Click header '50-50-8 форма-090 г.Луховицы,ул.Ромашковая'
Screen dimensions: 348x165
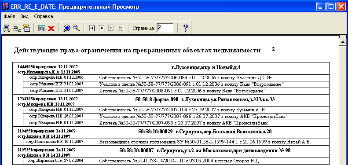click(x=205, y=99)
